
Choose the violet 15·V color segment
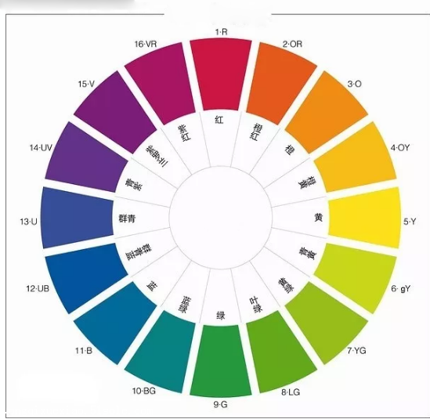(115, 113)
